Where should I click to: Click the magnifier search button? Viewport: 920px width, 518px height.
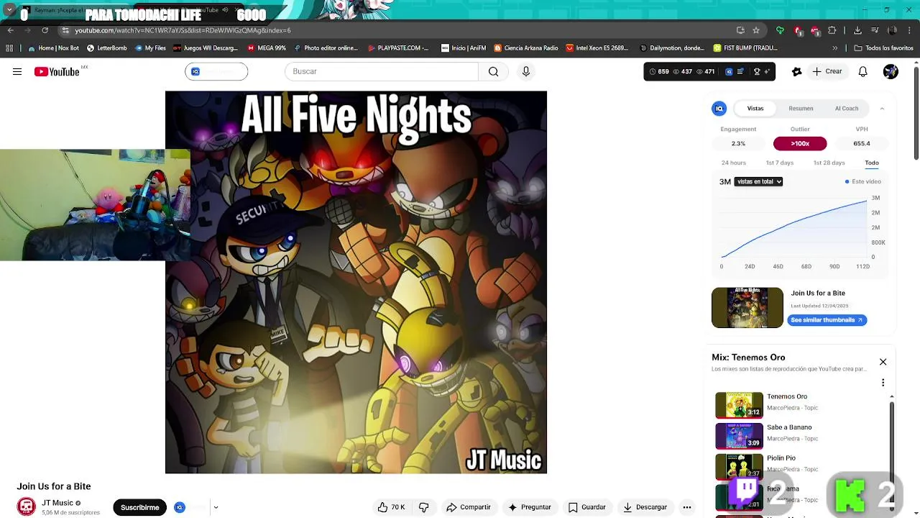493,71
